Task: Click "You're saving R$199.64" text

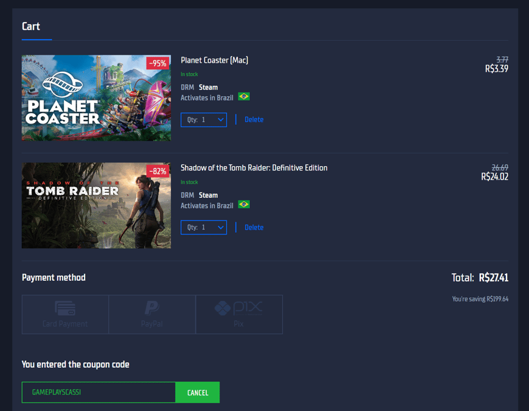Action: coord(480,299)
